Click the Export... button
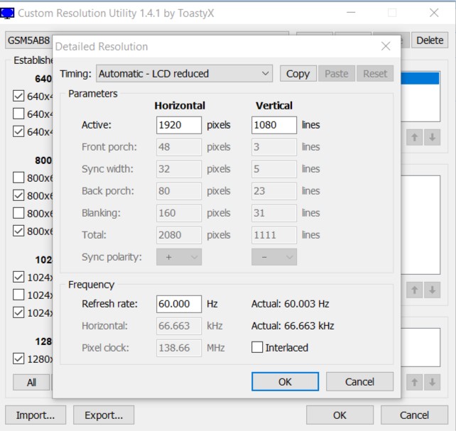 pyautogui.click(x=104, y=415)
